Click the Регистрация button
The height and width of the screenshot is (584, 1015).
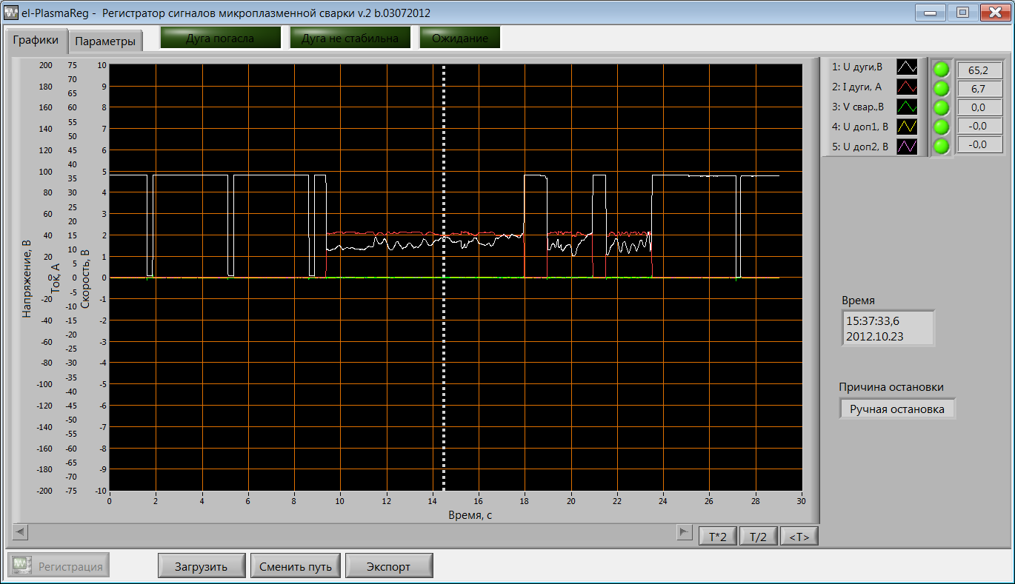[x=59, y=566]
